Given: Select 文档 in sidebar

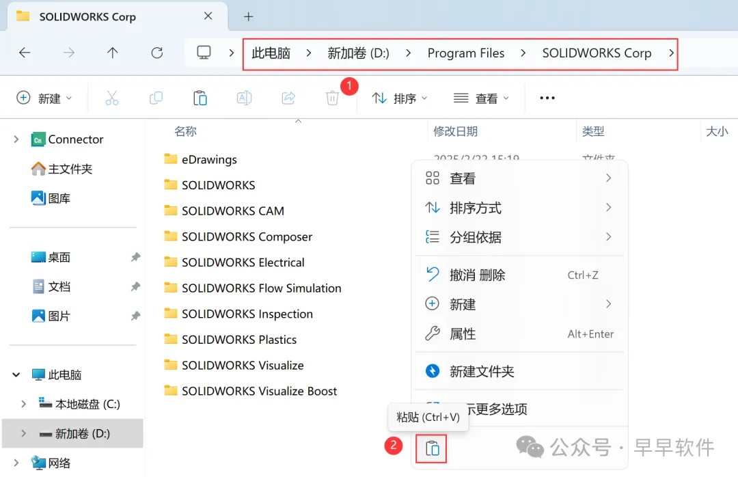Looking at the screenshot, I should click(x=51, y=286).
